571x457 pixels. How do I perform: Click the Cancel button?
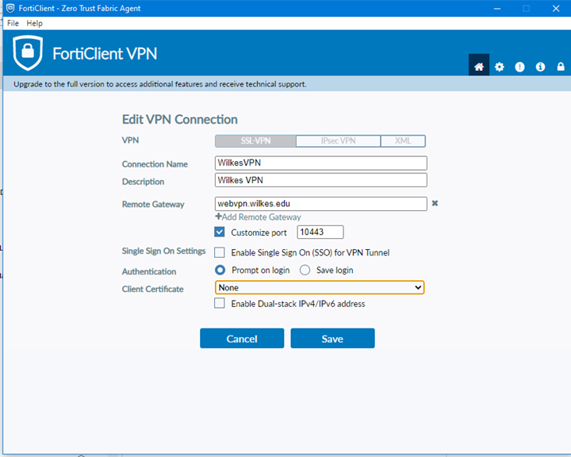tap(242, 339)
